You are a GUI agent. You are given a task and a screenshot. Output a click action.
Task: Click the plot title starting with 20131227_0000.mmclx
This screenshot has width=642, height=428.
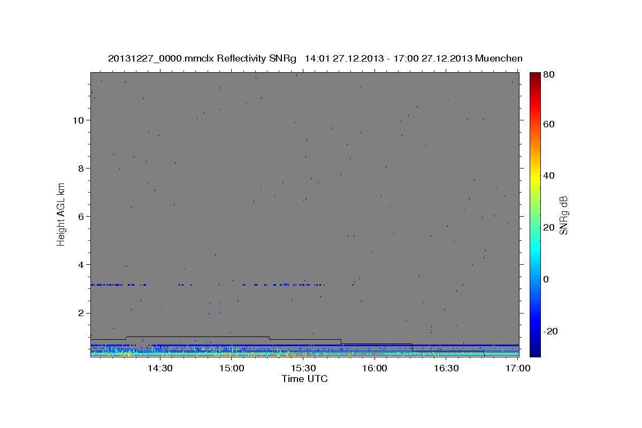click(x=315, y=58)
